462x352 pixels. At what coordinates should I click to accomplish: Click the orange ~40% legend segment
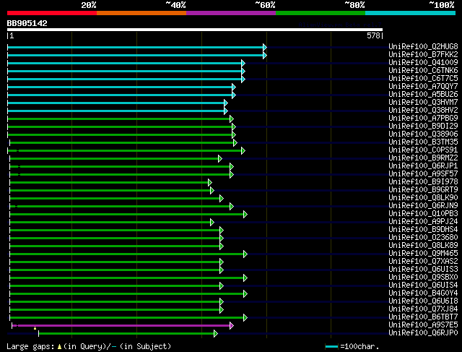coord(141,13)
